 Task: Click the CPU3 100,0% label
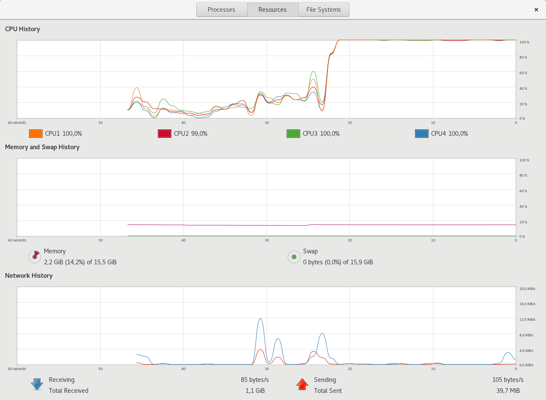pyautogui.click(x=321, y=134)
